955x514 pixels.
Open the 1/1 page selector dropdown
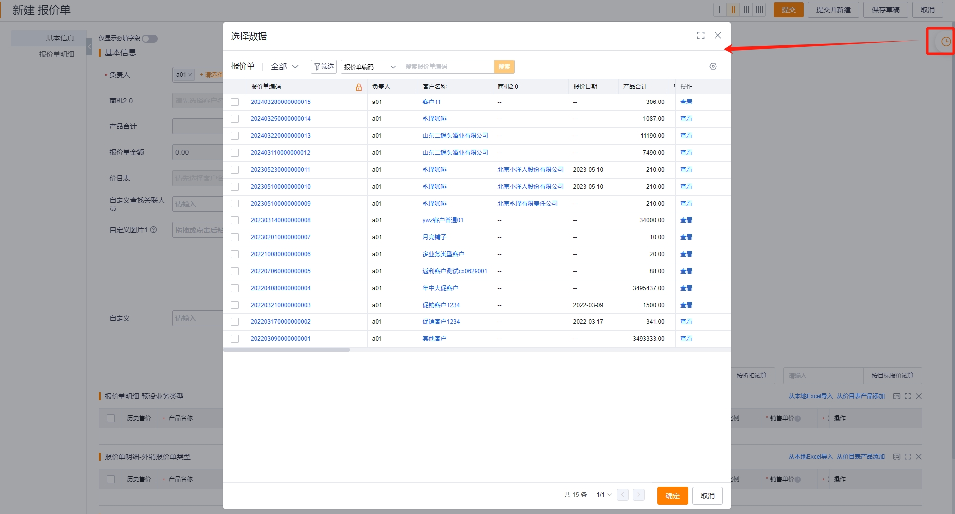603,495
